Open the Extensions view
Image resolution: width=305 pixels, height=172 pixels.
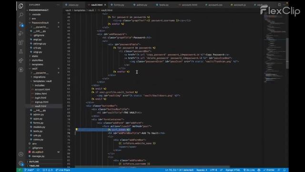[x=21, y=43]
